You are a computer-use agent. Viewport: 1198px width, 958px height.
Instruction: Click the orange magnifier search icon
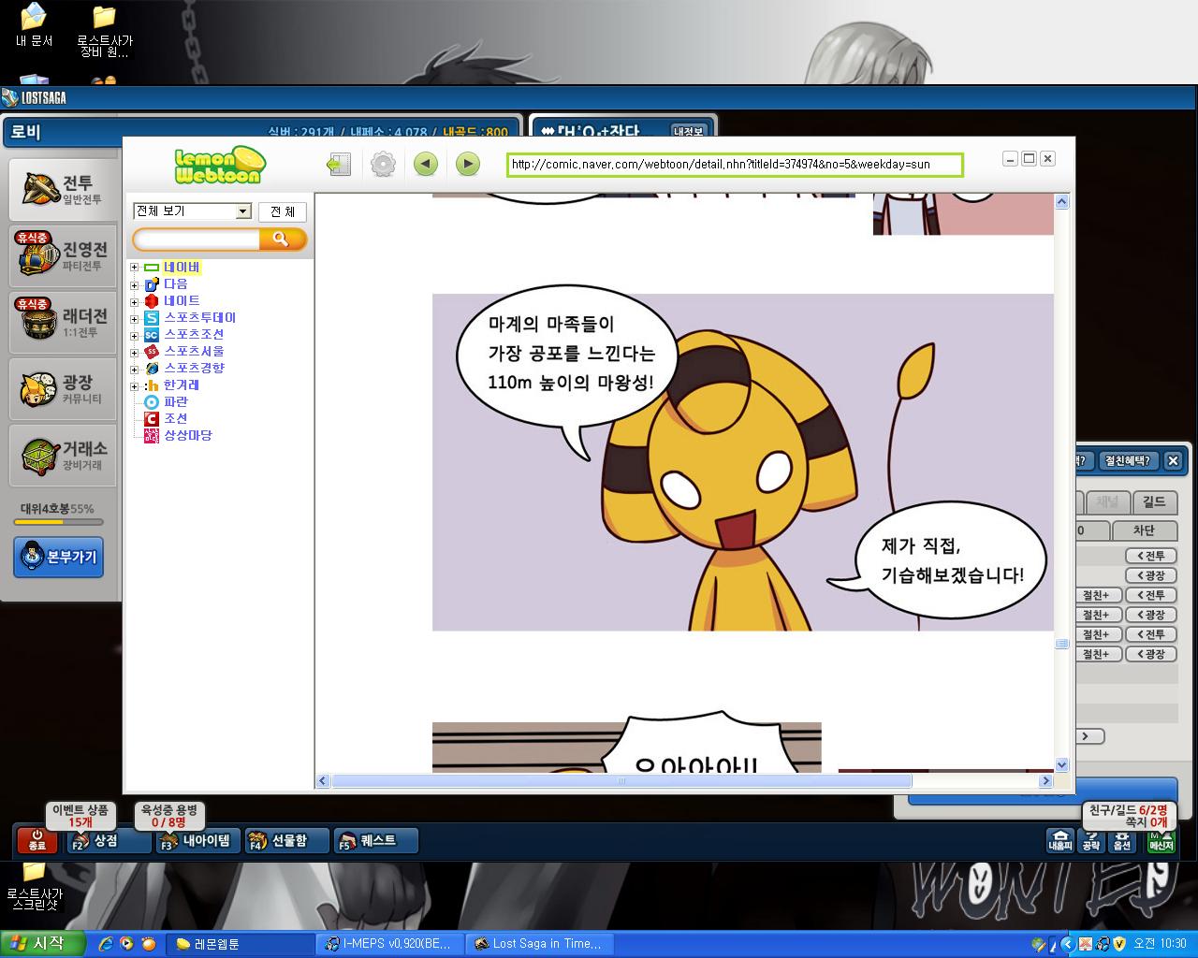[282, 239]
